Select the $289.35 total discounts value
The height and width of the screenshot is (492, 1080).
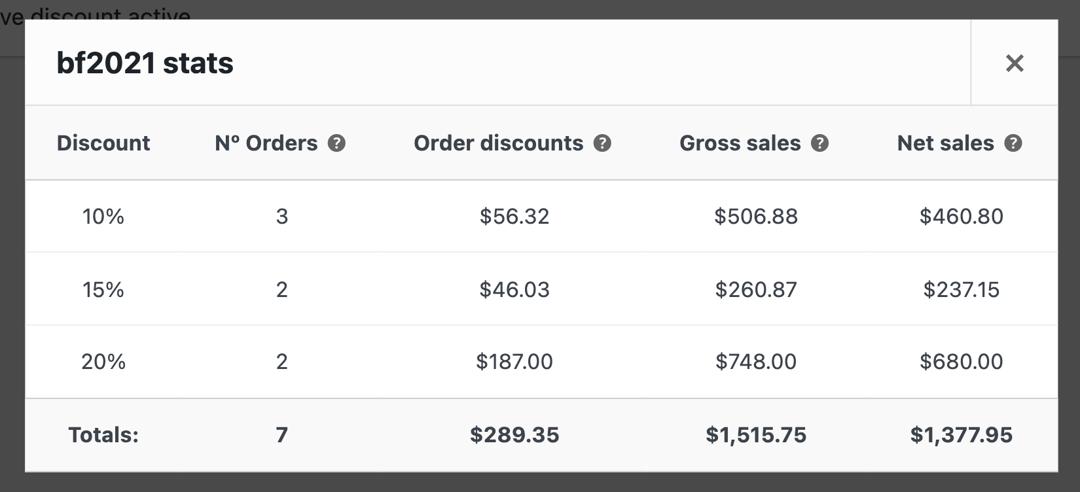515,434
